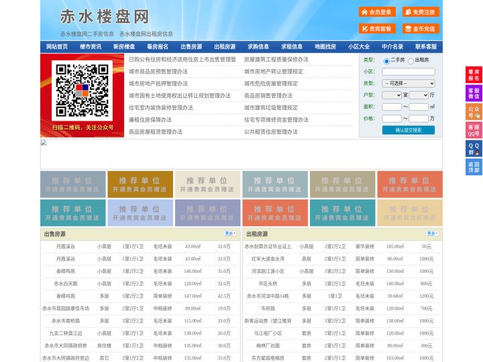Screen dimensions: 483x362
Task: Click the QR code image
Action: (82, 90)
